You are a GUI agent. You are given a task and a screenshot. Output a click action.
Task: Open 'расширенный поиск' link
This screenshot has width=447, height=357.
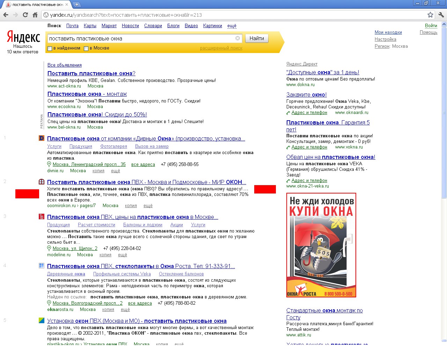pos(221,48)
